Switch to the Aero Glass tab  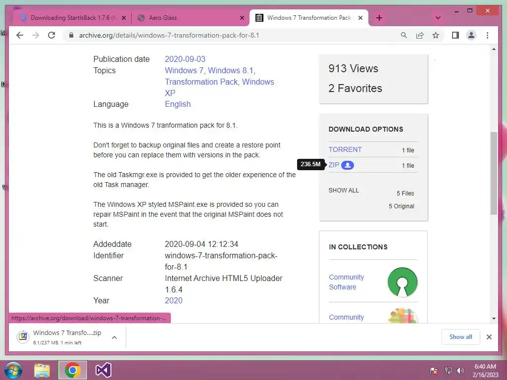pos(191,18)
